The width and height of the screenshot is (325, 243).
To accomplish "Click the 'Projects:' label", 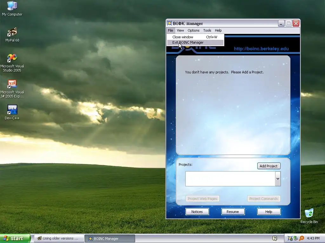I will click(185, 165).
